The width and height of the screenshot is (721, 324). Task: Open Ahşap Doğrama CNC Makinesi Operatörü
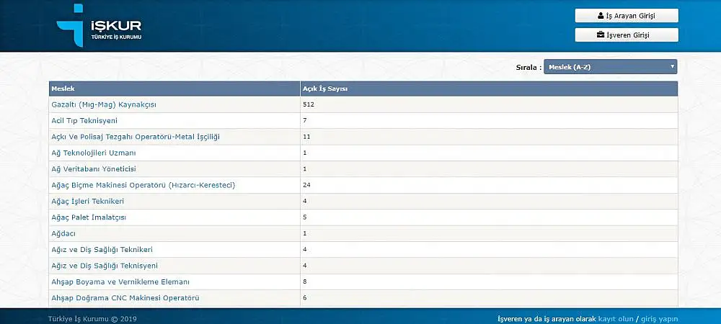pyautogui.click(x=125, y=297)
